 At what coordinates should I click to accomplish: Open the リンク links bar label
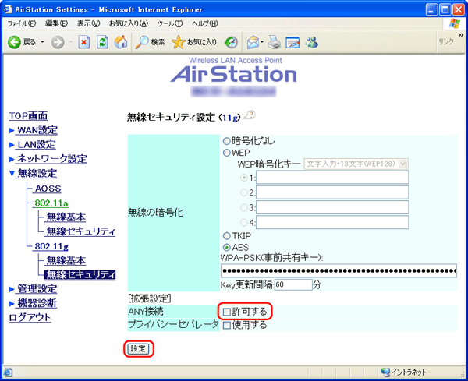tap(446, 42)
